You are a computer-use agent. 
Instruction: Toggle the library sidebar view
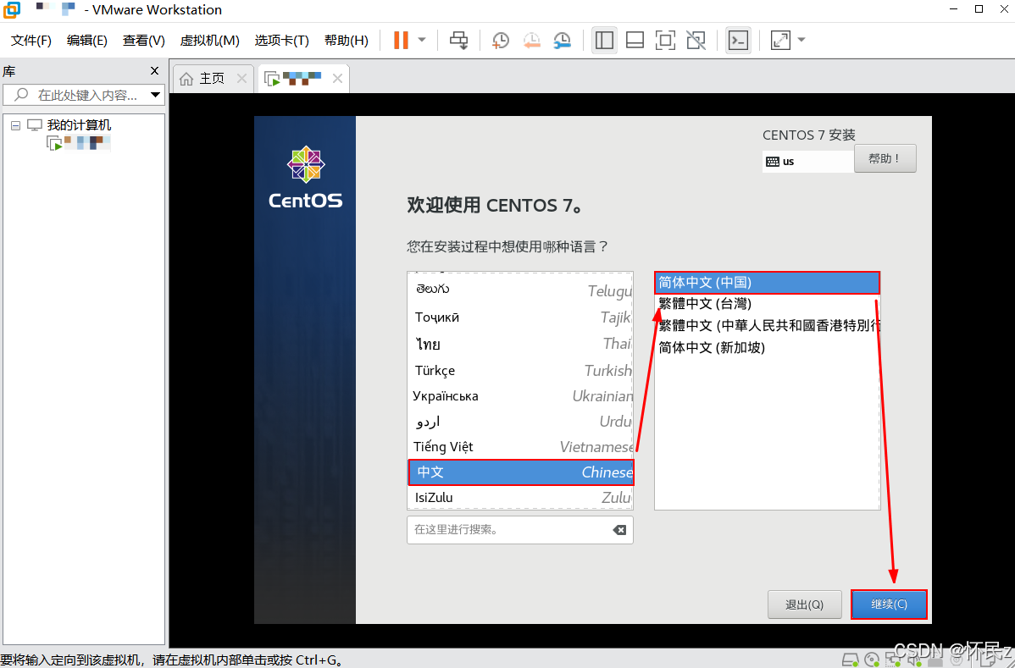point(604,40)
